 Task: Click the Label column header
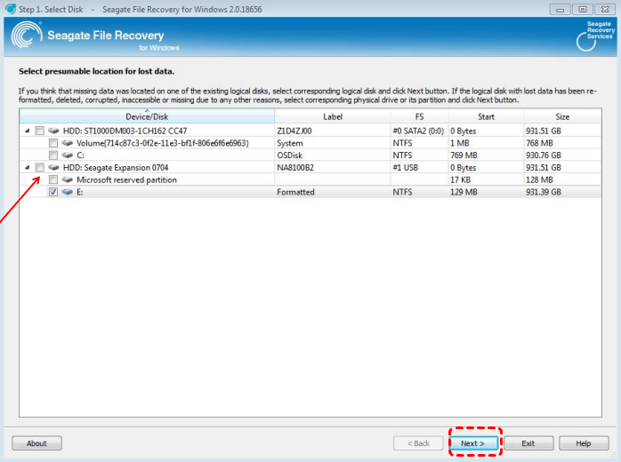[332, 117]
